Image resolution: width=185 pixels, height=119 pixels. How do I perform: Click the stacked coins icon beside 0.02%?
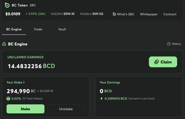click(x=8, y=99)
